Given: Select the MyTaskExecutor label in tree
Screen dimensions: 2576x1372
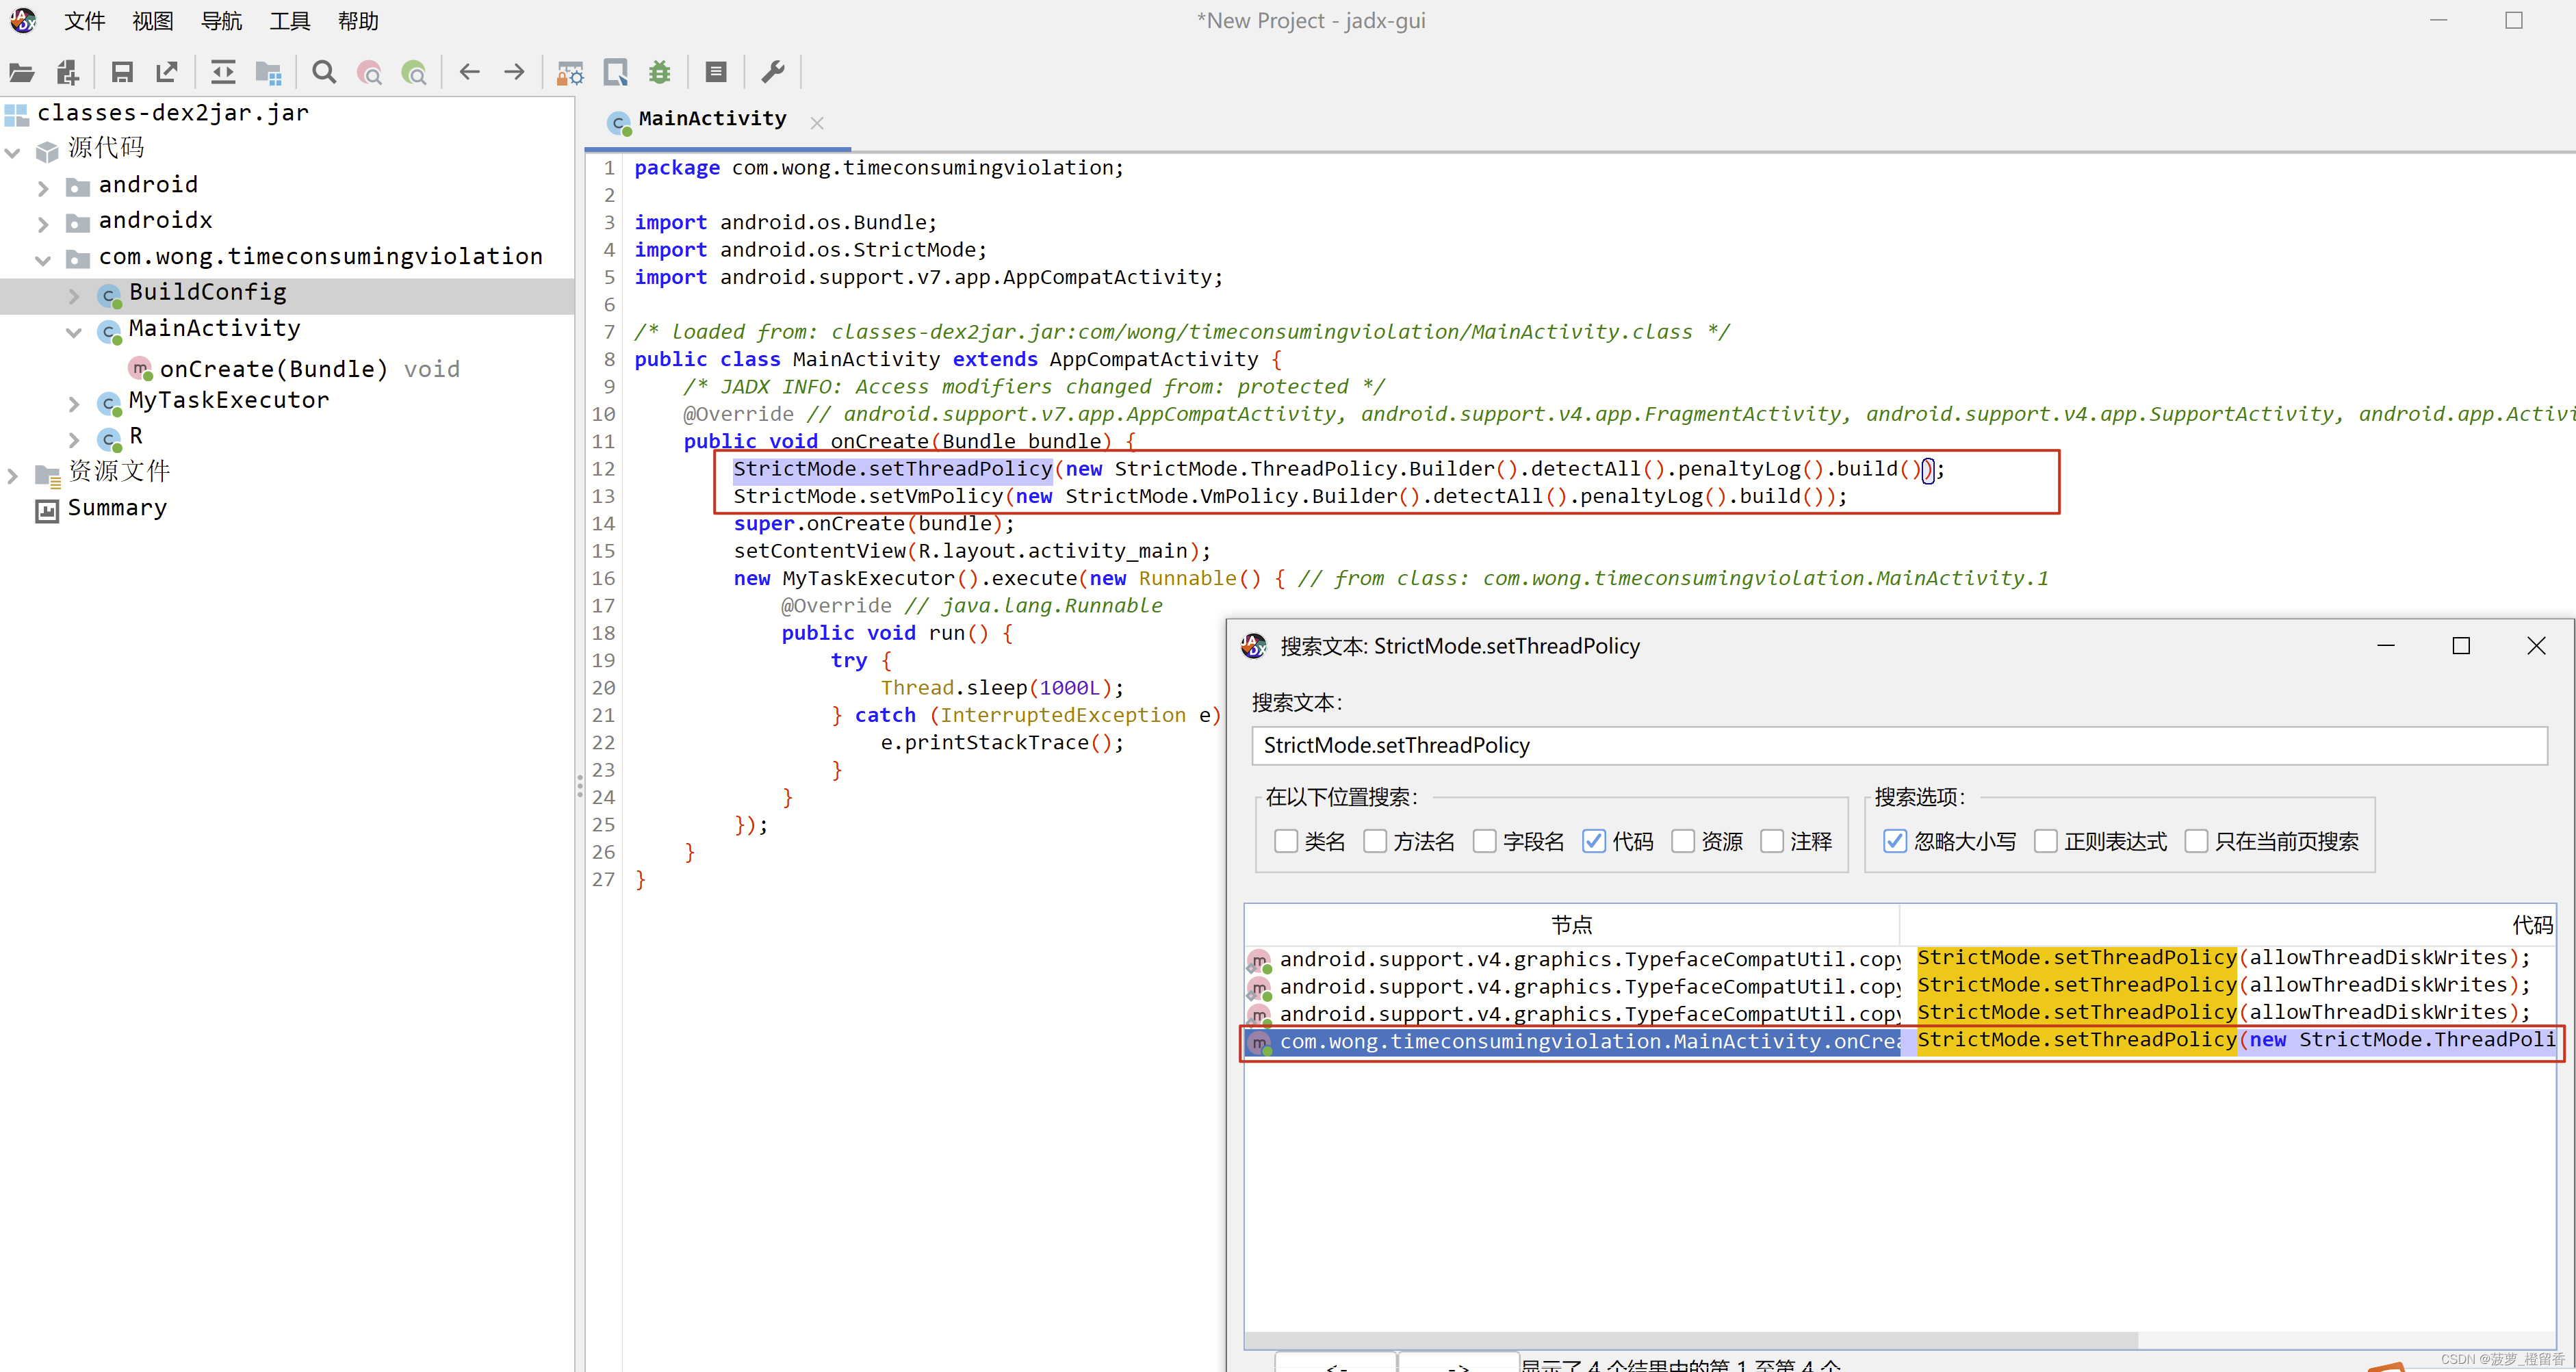Looking at the screenshot, I should click(x=229, y=400).
